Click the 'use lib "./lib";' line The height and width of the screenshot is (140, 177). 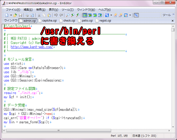[x=18, y=72]
